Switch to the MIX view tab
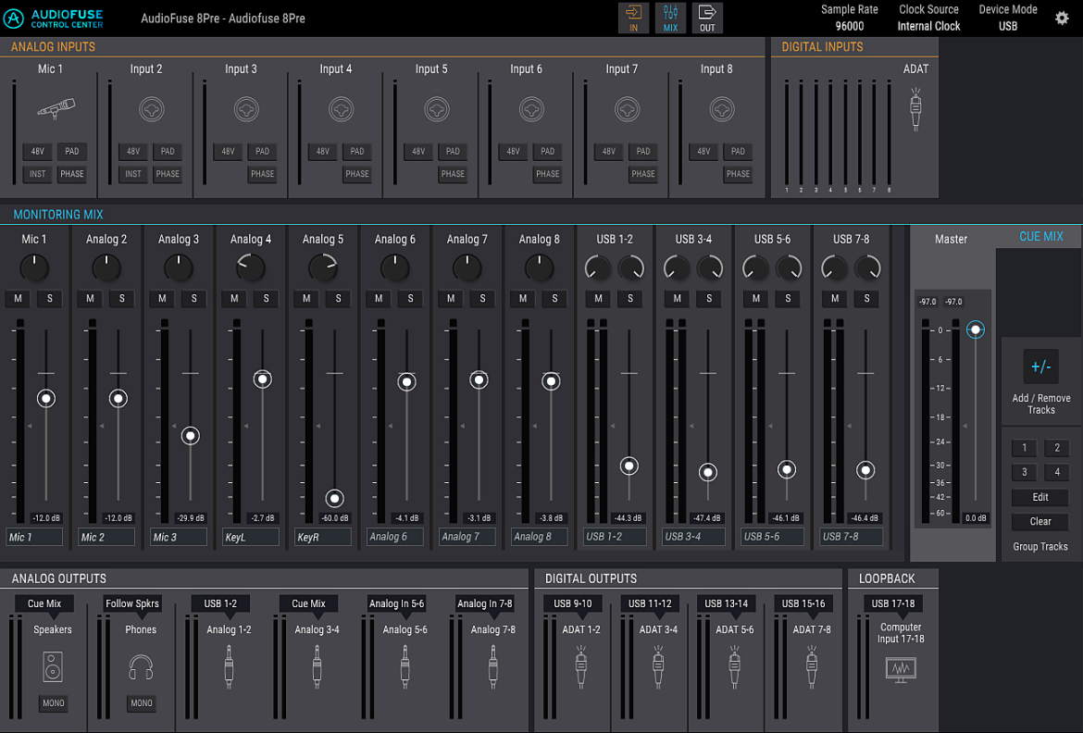 click(x=671, y=18)
